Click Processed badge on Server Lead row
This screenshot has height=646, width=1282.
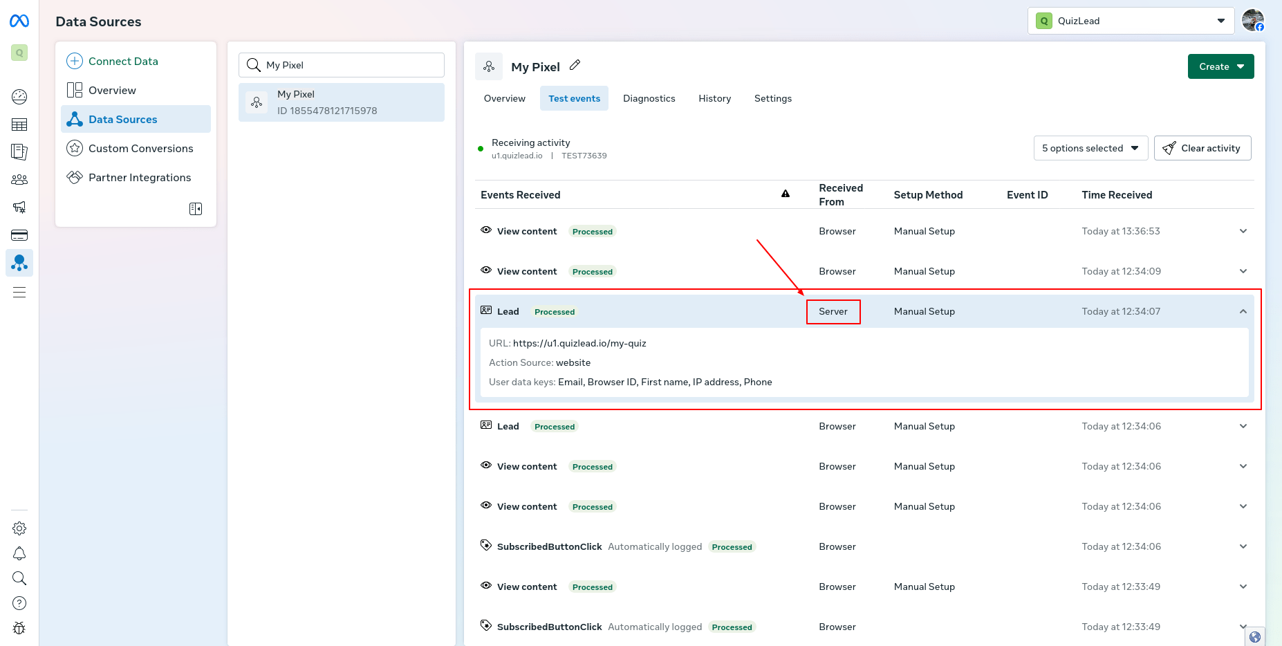click(555, 312)
